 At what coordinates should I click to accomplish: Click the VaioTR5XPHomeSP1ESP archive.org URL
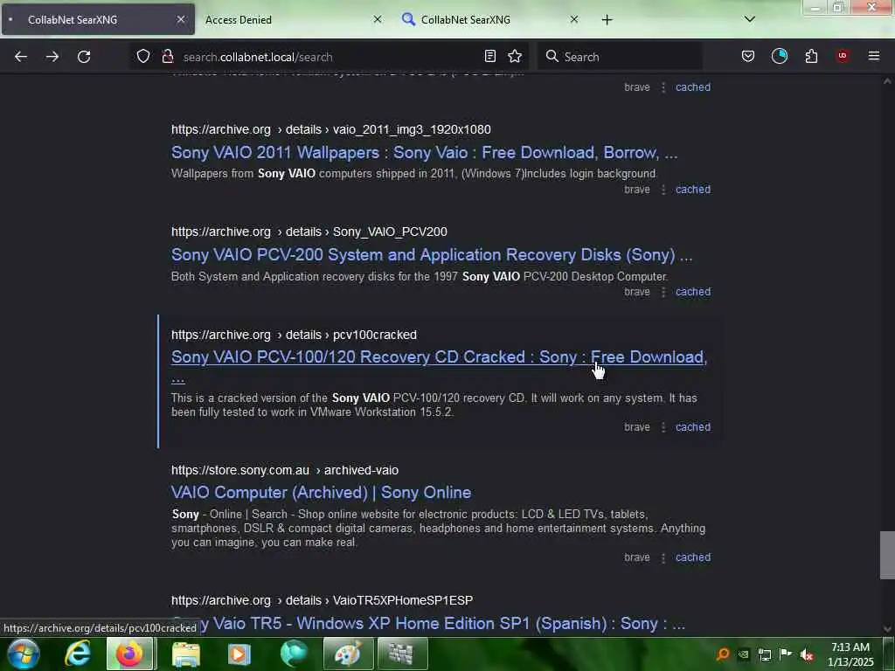pyautogui.click(x=322, y=600)
